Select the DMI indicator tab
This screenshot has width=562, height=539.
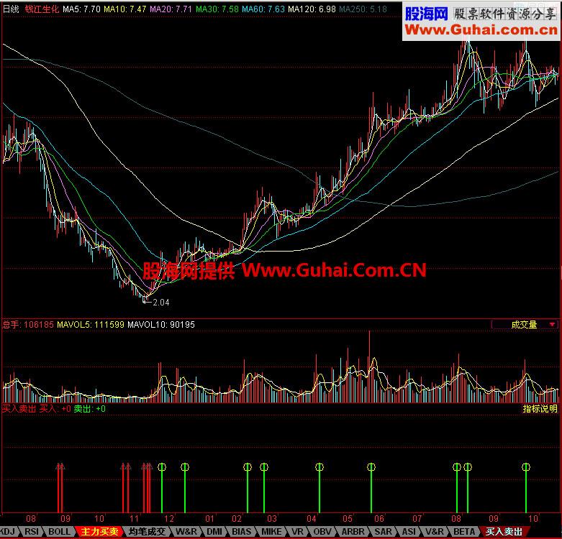(214, 532)
